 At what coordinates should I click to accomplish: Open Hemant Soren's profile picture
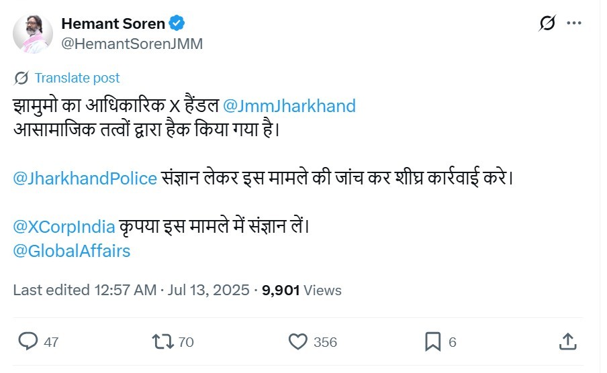(x=33, y=34)
